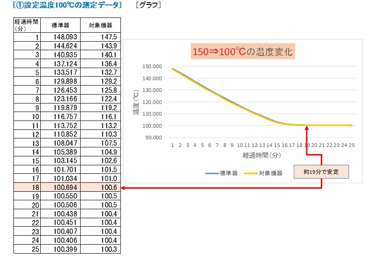Image resolution: width=376 pixels, height=263 pixels.
Task: Select cell value 108.047
Action: (65, 143)
